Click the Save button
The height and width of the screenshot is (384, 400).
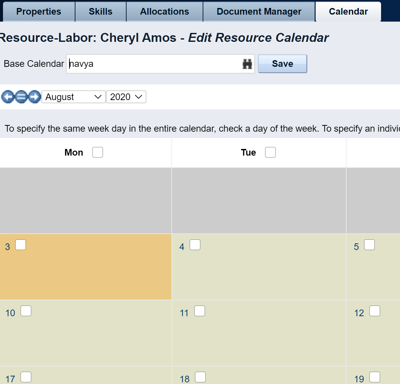pos(282,64)
